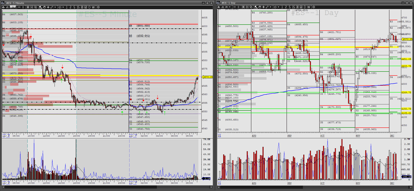Viewport: 414px width, 191px height.
Task: Select the arrow pointer tool in 5 Minute window
Action: pos(40,7)
